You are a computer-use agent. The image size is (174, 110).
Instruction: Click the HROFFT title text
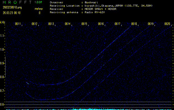click(x=17, y=2)
